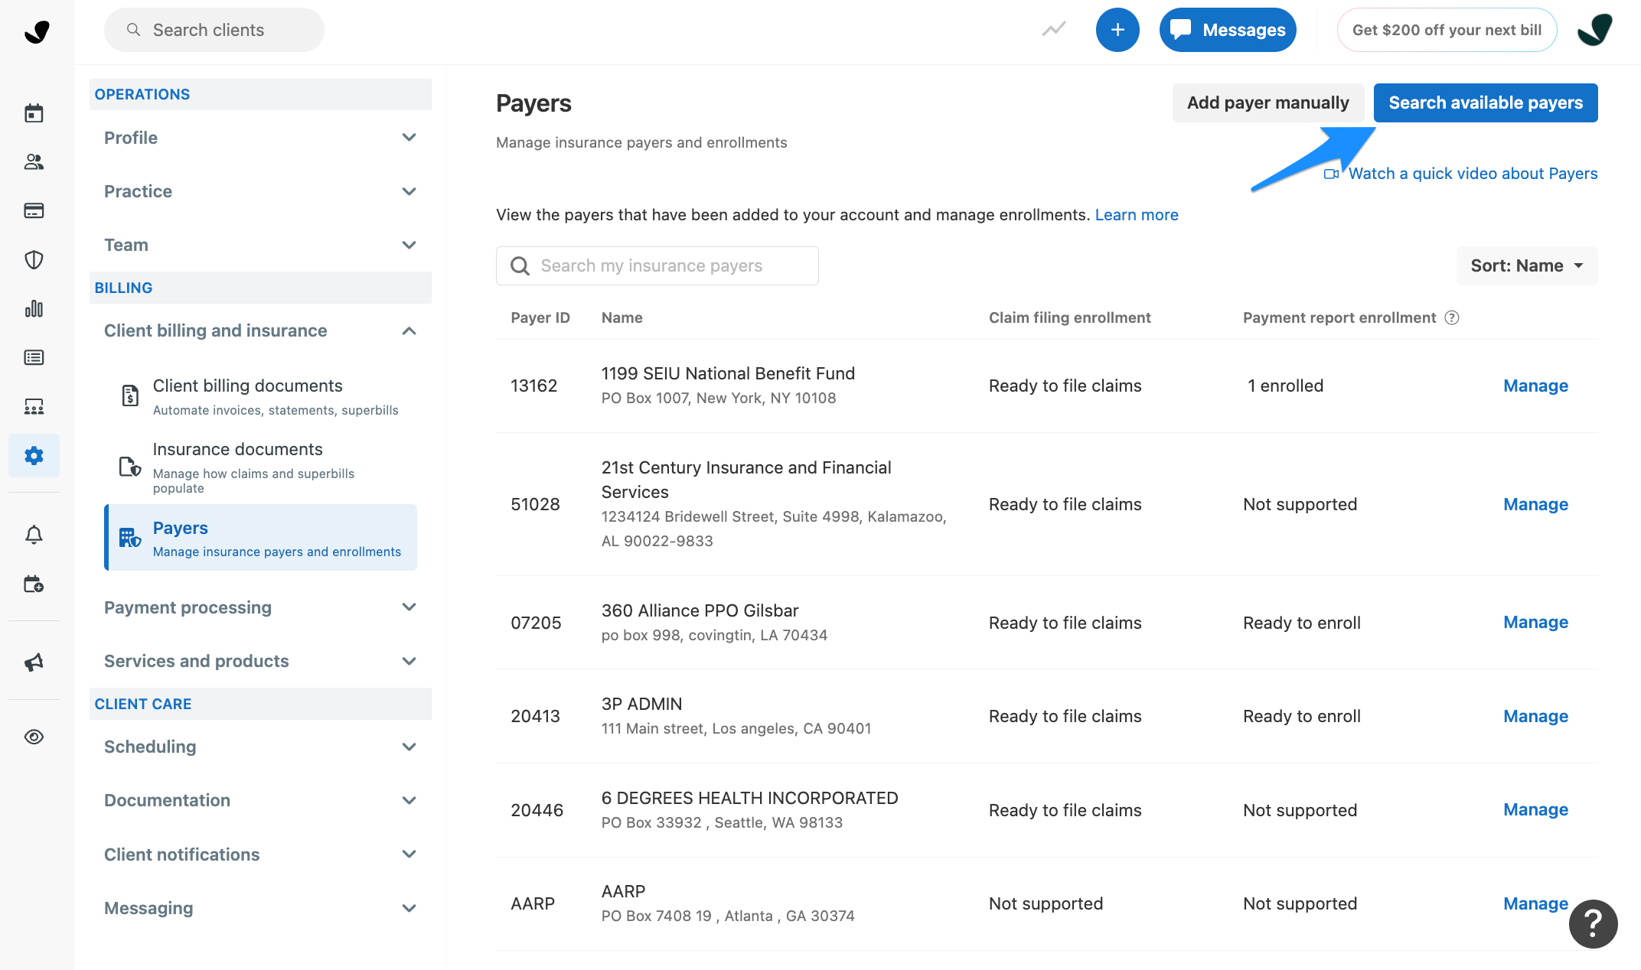Open the Calendar icon in the sidebar
Image resolution: width=1641 pixels, height=970 pixels.
click(x=34, y=112)
